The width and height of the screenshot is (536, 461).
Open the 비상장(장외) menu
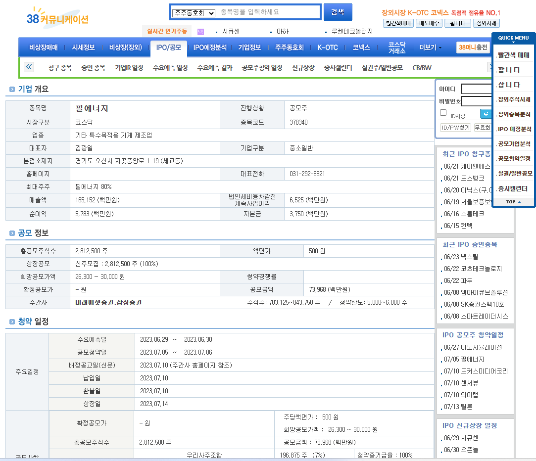click(125, 47)
